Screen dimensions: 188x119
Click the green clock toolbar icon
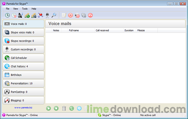pyautogui.click(x=7, y=16)
